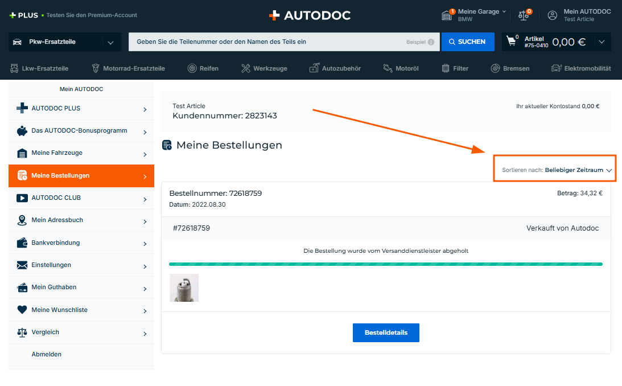Open Meine Fahrzeuge in sidebar
The height and width of the screenshot is (386, 622).
(81, 153)
